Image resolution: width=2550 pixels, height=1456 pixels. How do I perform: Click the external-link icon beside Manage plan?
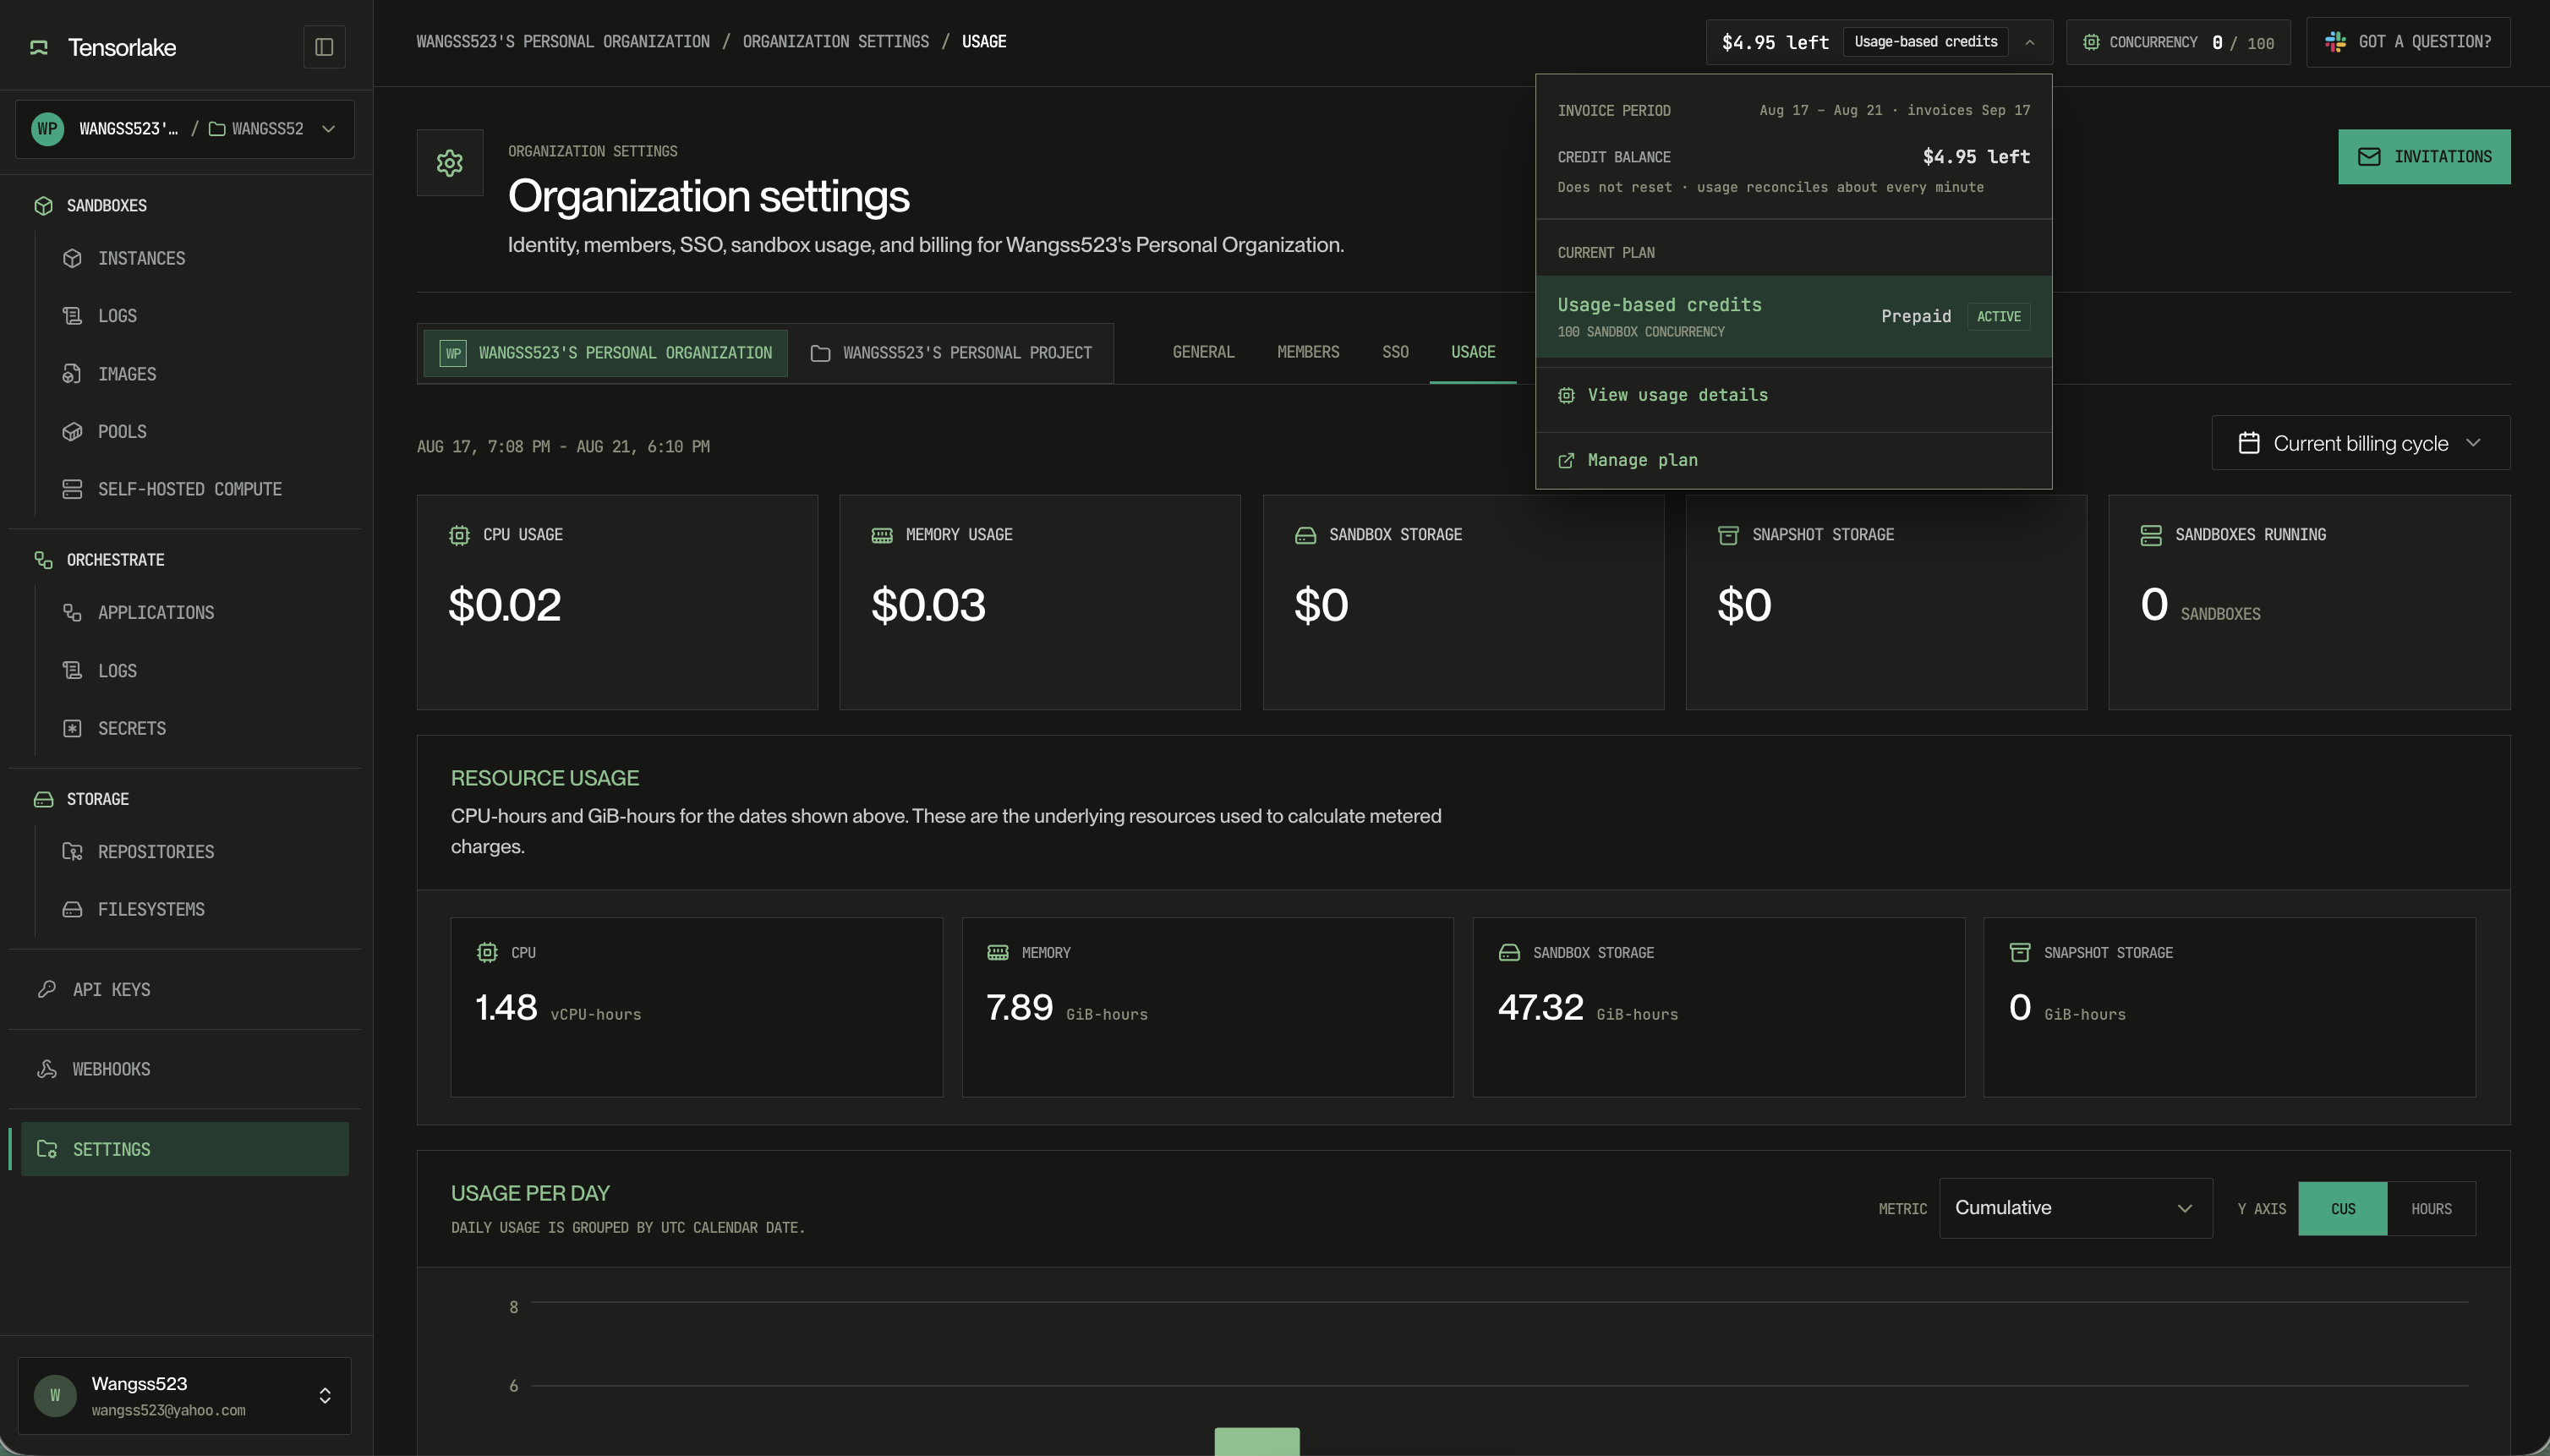(x=1566, y=461)
